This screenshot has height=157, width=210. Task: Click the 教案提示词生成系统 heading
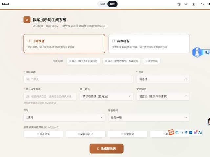pyautogui.click(x=50, y=20)
